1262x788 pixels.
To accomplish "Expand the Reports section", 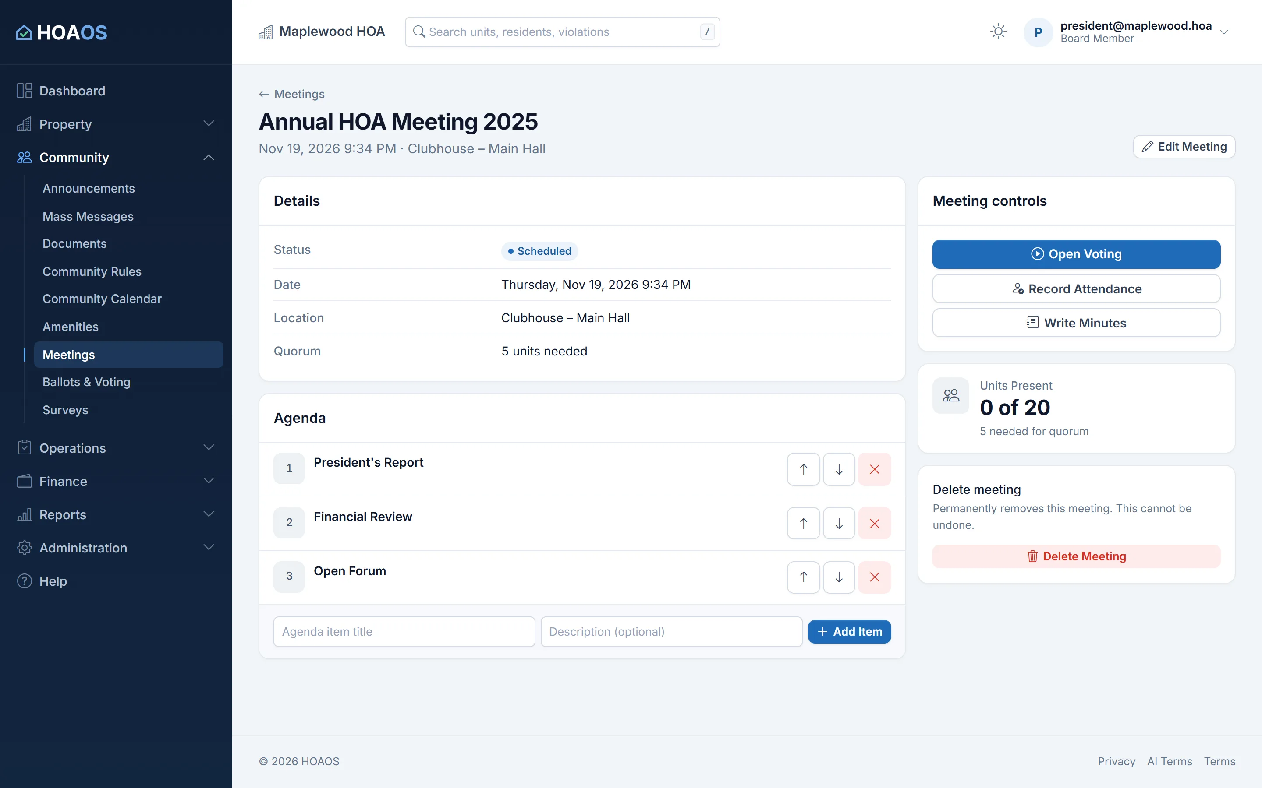I will (x=116, y=514).
